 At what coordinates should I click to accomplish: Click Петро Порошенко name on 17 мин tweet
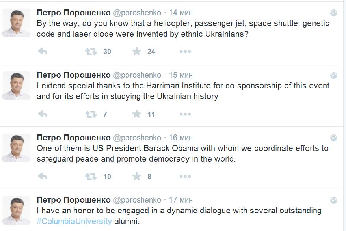[73, 200]
